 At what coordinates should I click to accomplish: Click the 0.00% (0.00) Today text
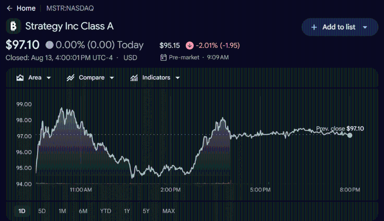coord(100,45)
